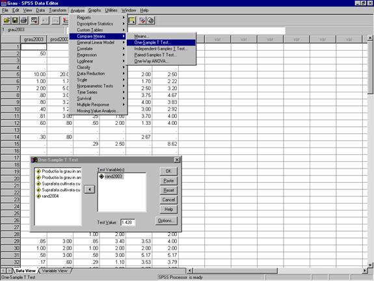This screenshot has width=374, height=281.
Task: Expand the General Linear Model submenu
Action: (x=98, y=42)
